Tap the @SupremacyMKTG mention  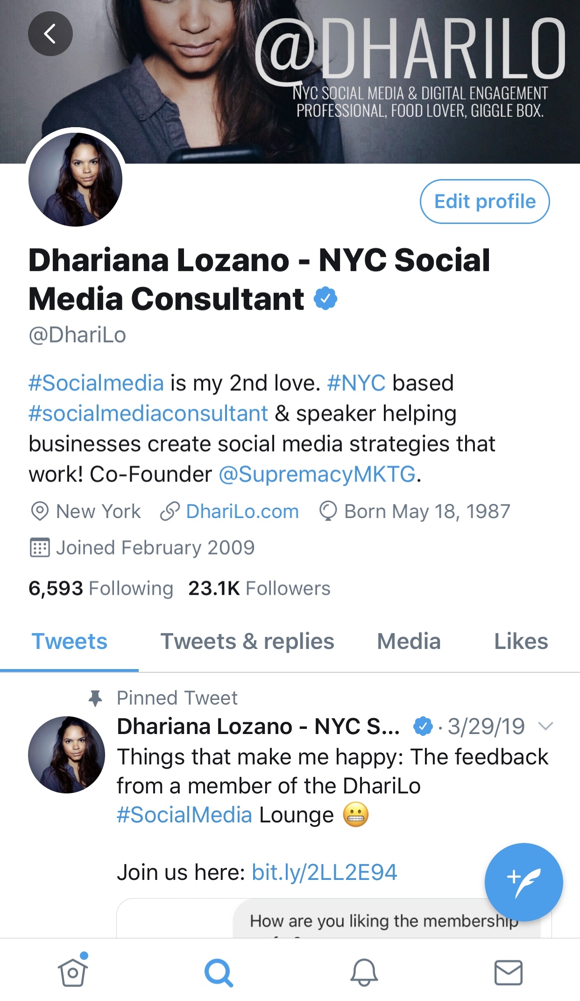(317, 474)
